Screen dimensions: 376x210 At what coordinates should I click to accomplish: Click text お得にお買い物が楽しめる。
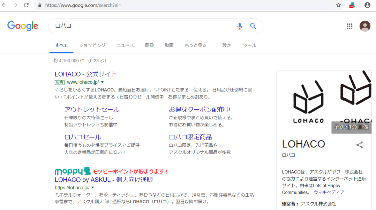197,125
